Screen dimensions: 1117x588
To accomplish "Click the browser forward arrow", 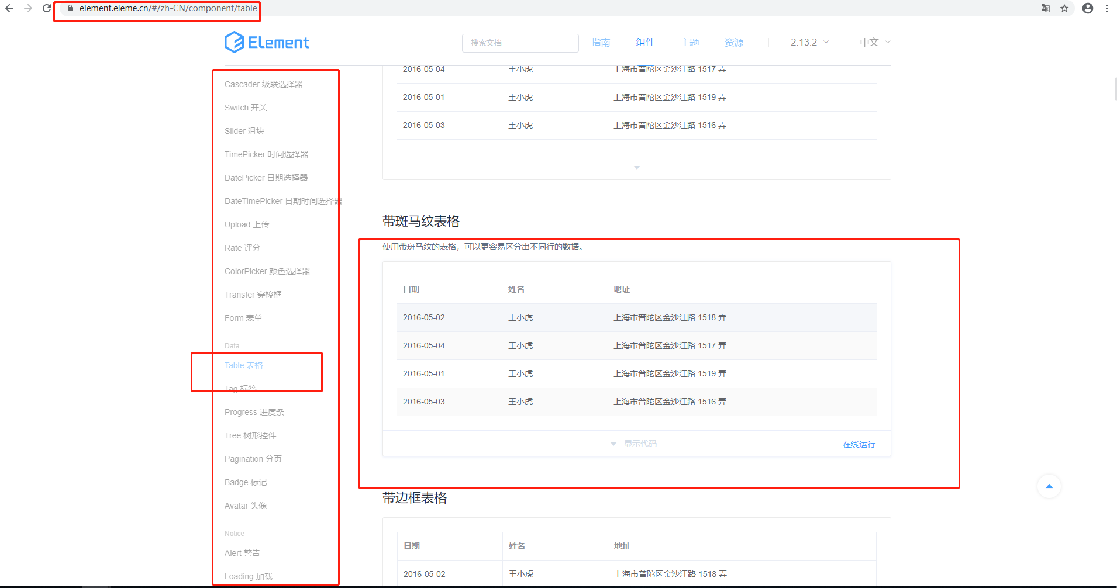I will (x=28, y=8).
